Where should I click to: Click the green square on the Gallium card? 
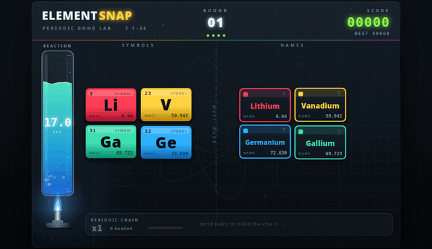pos(301,132)
